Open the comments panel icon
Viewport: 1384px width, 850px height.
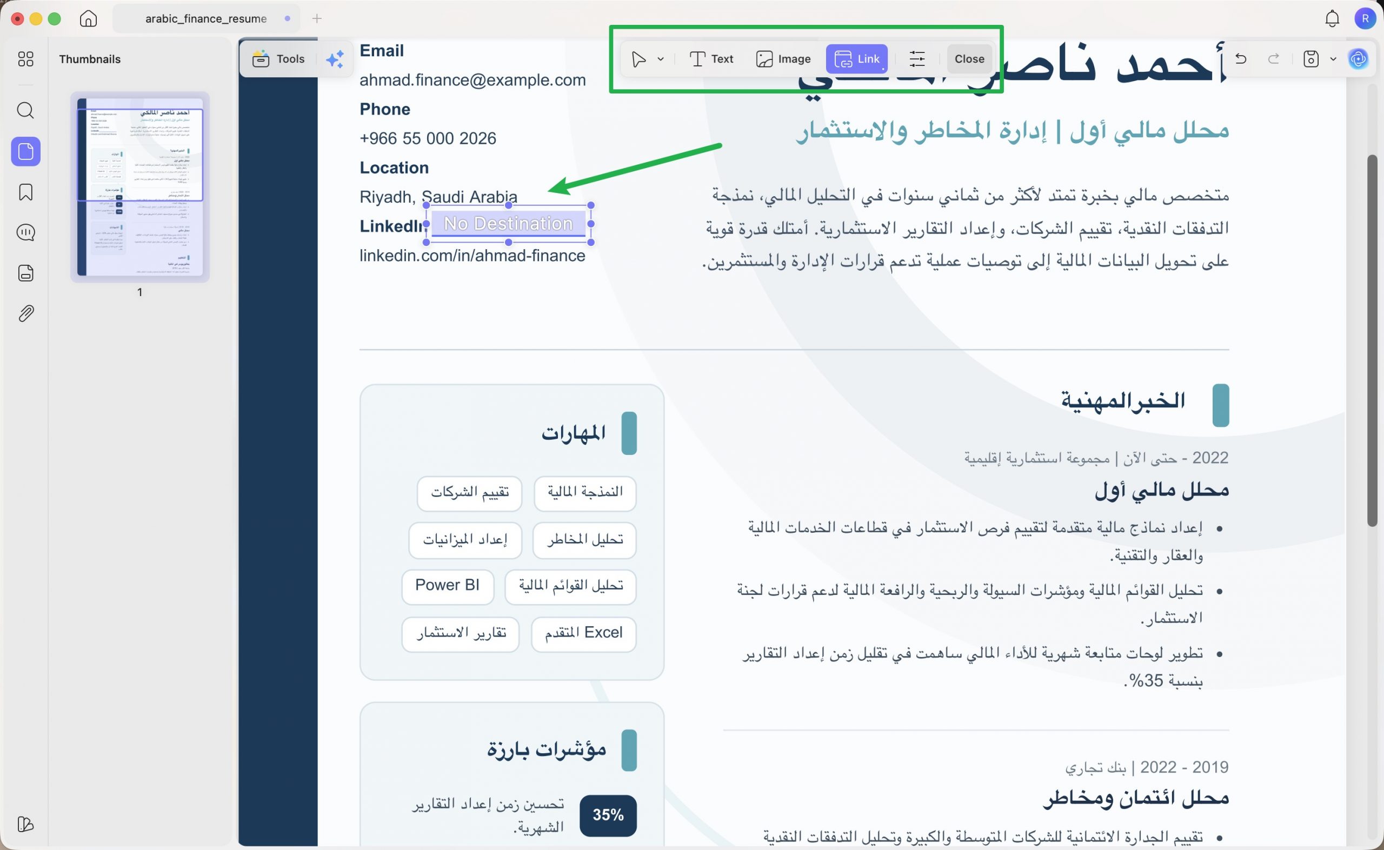[26, 232]
